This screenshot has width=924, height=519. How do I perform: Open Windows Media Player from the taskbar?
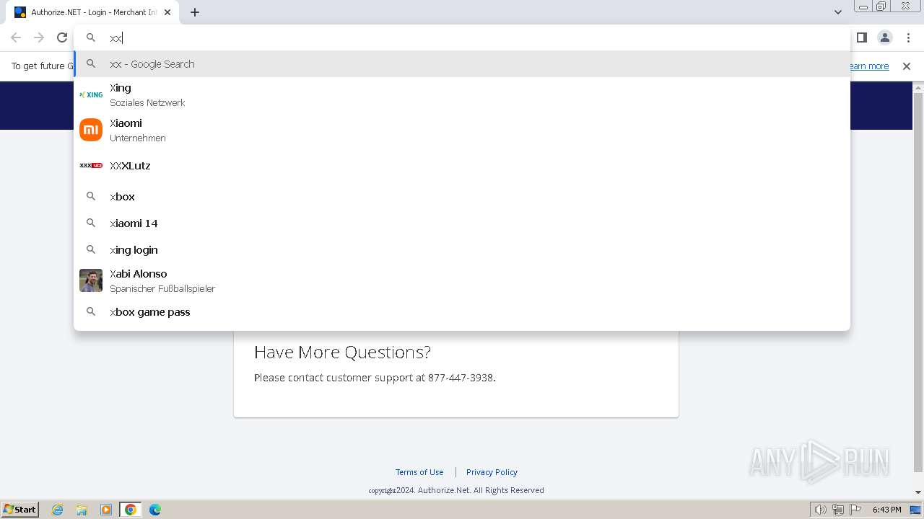pyautogui.click(x=106, y=510)
